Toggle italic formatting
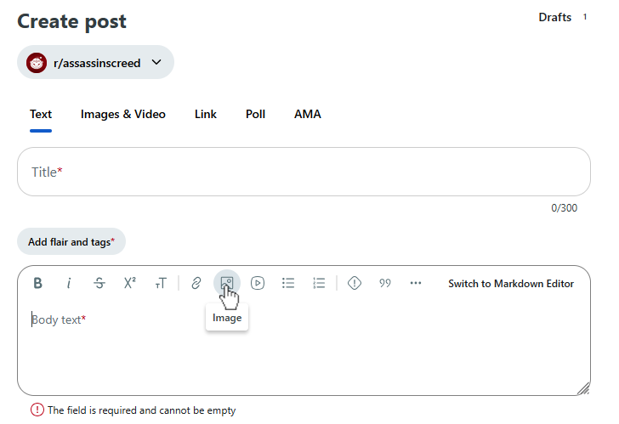The width and height of the screenshot is (619, 424). click(69, 284)
